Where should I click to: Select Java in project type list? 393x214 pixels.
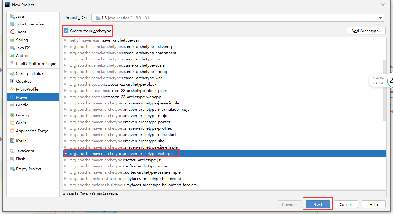point(33,16)
